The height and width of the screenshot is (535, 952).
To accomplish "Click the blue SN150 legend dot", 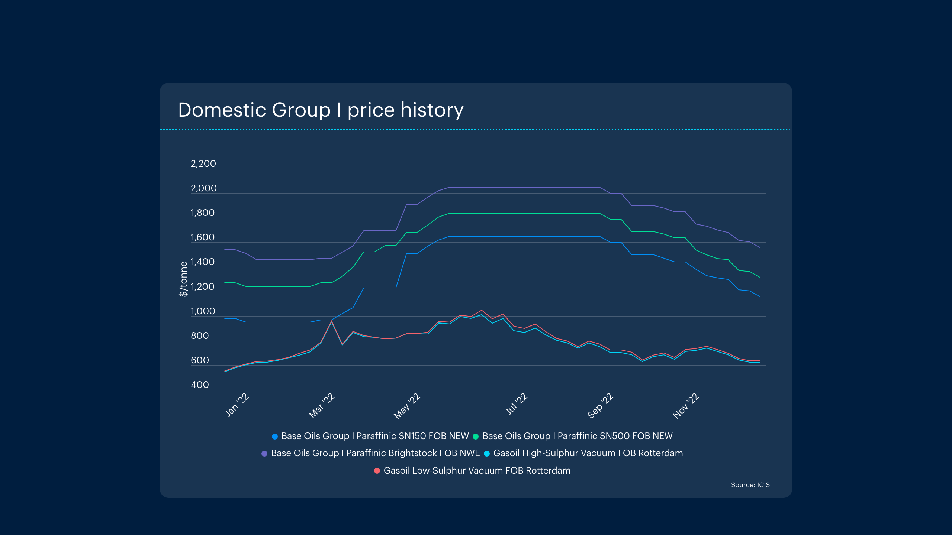I will [275, 437].
